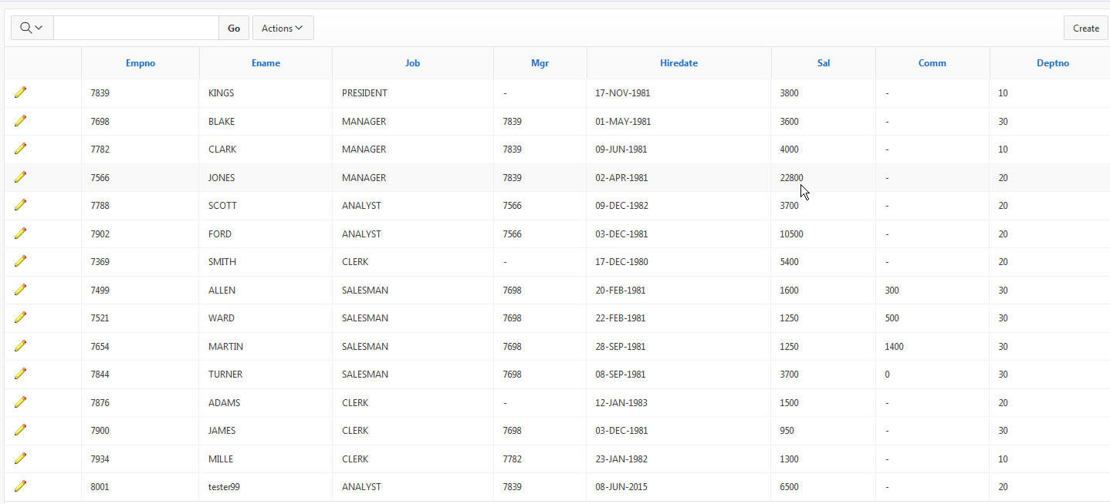Open edit pencil for JONES row
Viewport: 1110px width, 504px height.
(20, 177)
